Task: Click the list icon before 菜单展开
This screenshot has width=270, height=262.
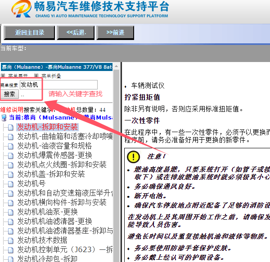Action: coord(3,75)
